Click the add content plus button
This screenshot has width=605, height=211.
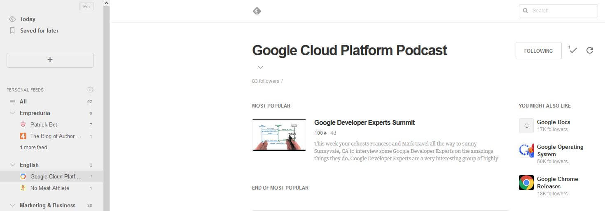(50, 60)
